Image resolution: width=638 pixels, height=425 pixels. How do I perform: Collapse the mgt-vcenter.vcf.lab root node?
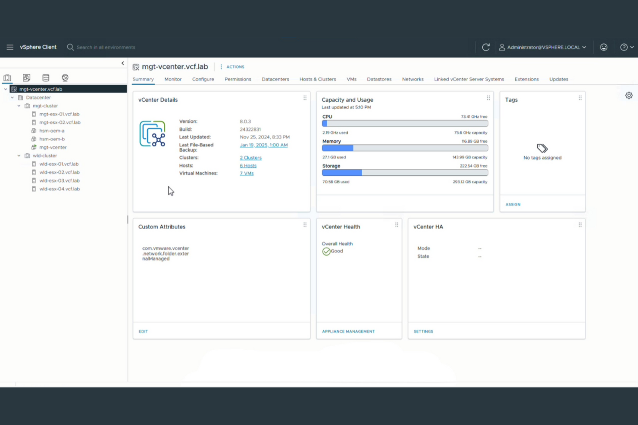[5, 89]
